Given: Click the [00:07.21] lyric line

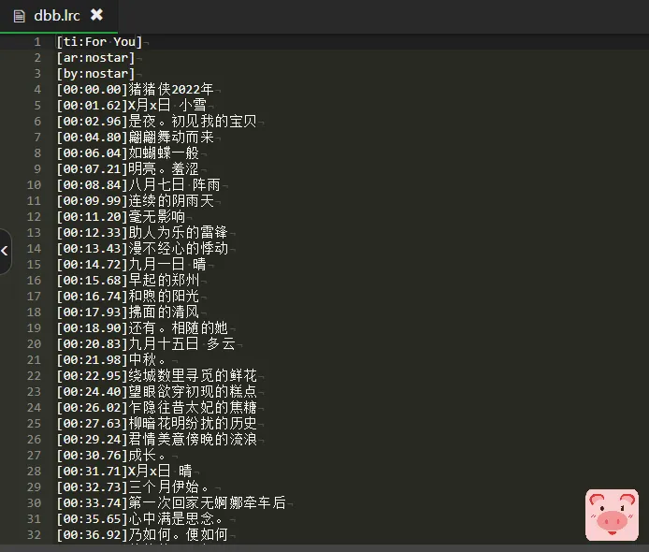Looking at the screenshot, I should [x=128, y=169].
